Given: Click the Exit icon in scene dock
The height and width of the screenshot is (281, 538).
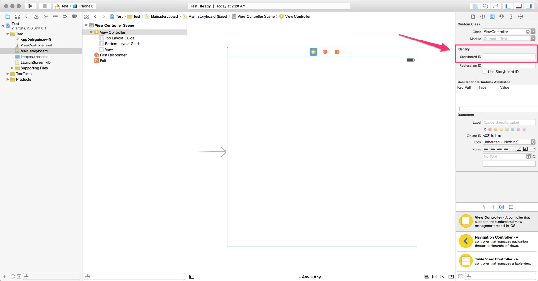Looking at the screenshot, I should pos(337,52).
